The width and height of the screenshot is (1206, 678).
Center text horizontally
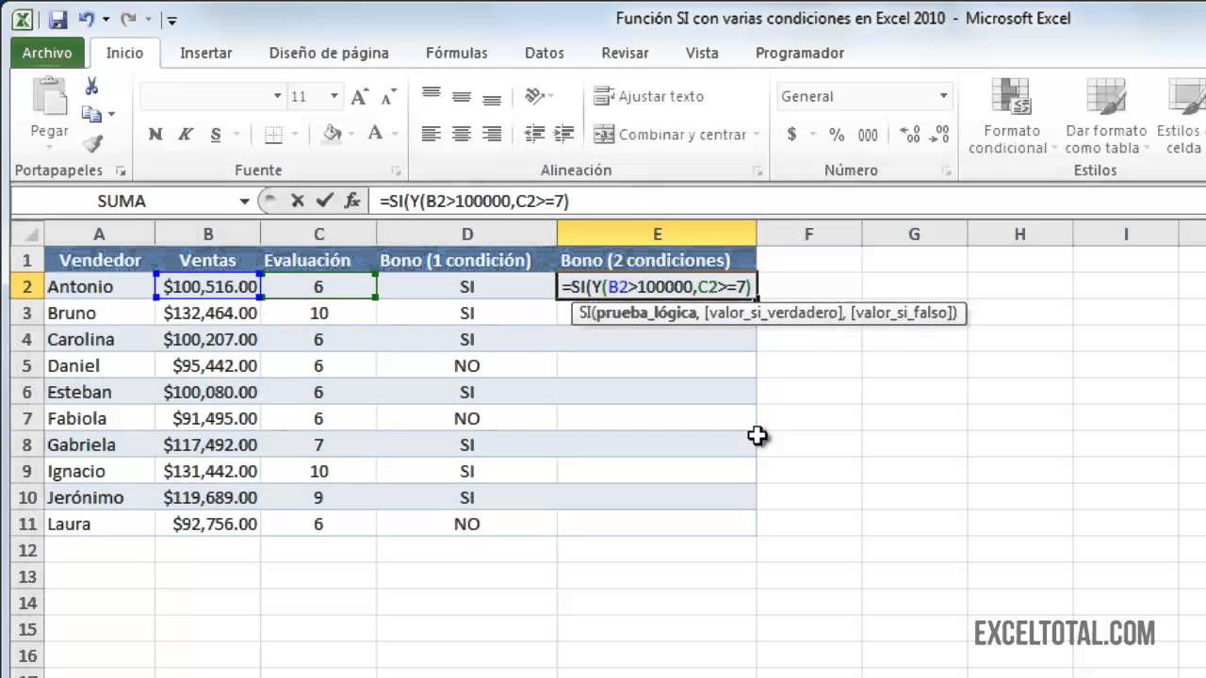point(462,135)
